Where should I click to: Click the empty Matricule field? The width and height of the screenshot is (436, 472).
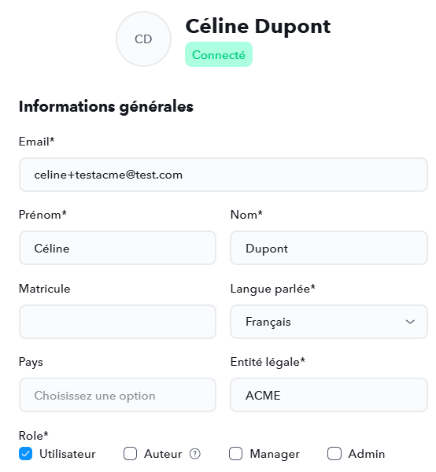[x=117, y=322]
